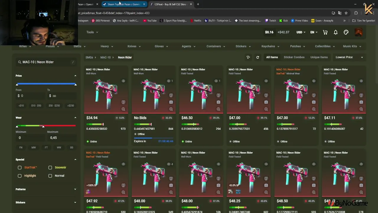Expand the Knives category dropdown
Viewport: 378px width, 213px height.
tap(134, 46)
